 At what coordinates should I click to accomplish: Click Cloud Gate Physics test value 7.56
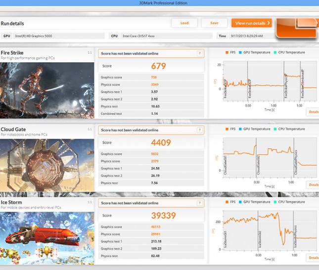point(154,183)
